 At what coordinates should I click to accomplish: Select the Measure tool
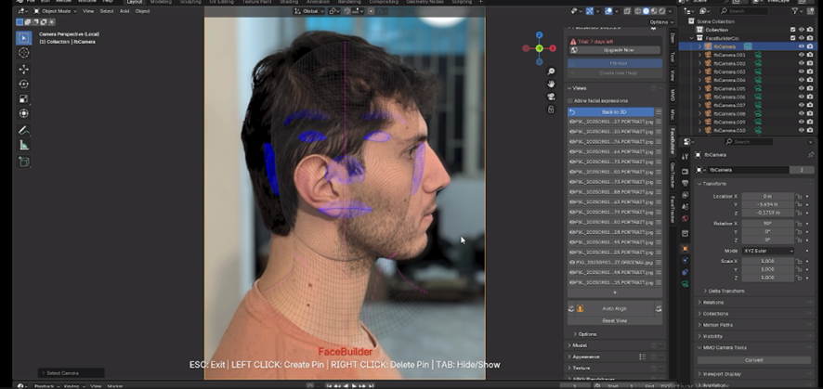(24, 145)
